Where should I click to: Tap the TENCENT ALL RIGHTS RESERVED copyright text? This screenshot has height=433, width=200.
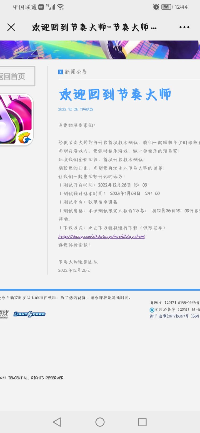click(x=32, y=378)
